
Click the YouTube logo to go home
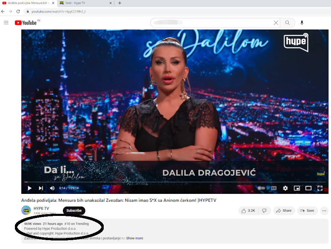point(26,23)
